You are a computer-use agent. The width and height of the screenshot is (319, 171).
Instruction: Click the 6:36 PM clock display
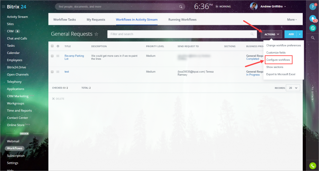[203, 7]
